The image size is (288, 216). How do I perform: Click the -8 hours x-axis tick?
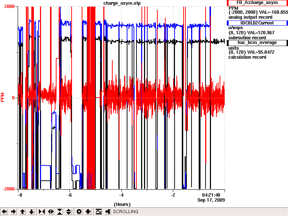(20, 195)
